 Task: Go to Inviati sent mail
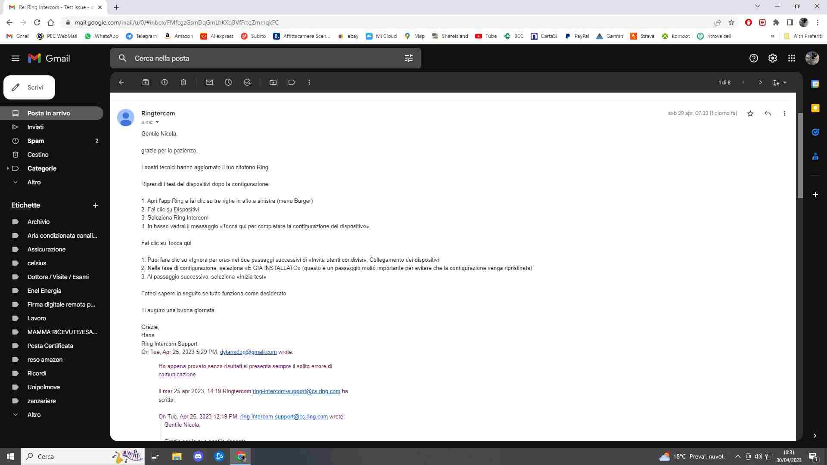[x=35, y=127]
